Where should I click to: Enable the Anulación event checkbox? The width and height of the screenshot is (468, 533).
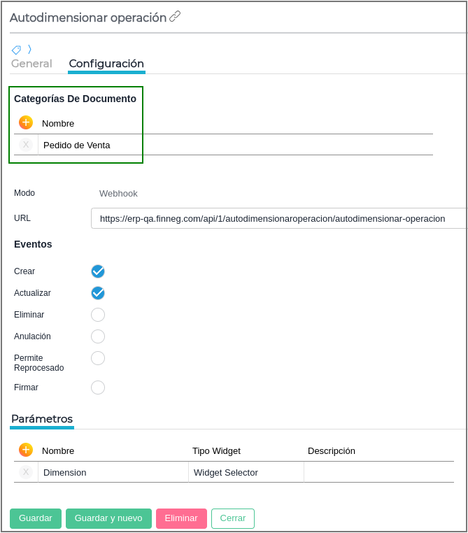pyautogui.click(x=98, y=336)
